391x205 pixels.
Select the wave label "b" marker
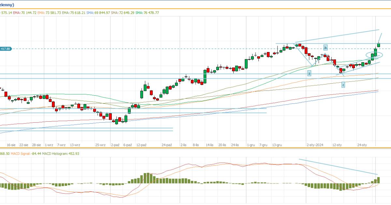tap(325, 47)
